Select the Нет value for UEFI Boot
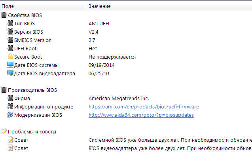 pos(93,49)
